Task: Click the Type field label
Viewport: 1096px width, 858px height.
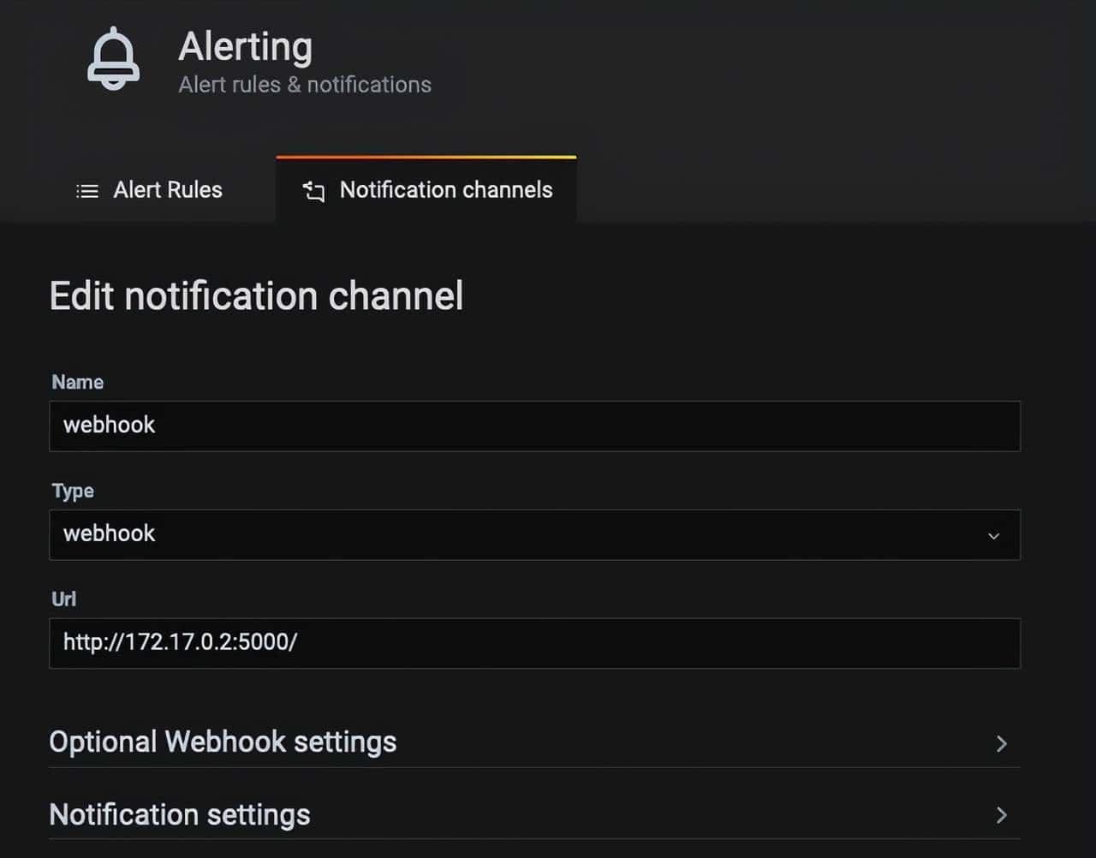Action: (x=73, y=491)
